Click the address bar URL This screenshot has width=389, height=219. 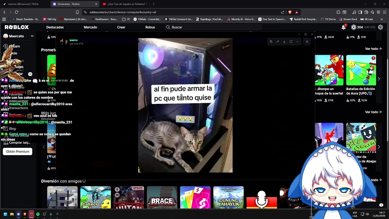click(123, 12)
